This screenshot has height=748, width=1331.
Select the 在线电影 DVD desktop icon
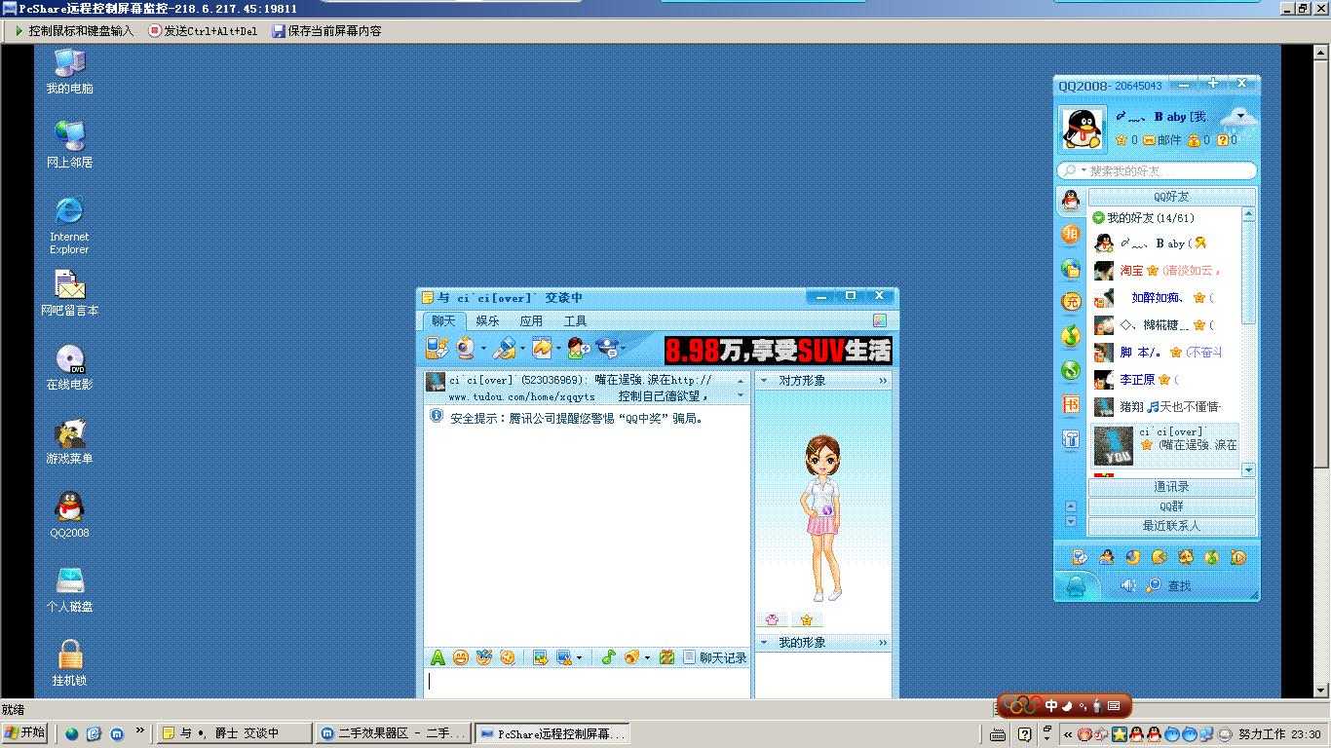point(69,367)
